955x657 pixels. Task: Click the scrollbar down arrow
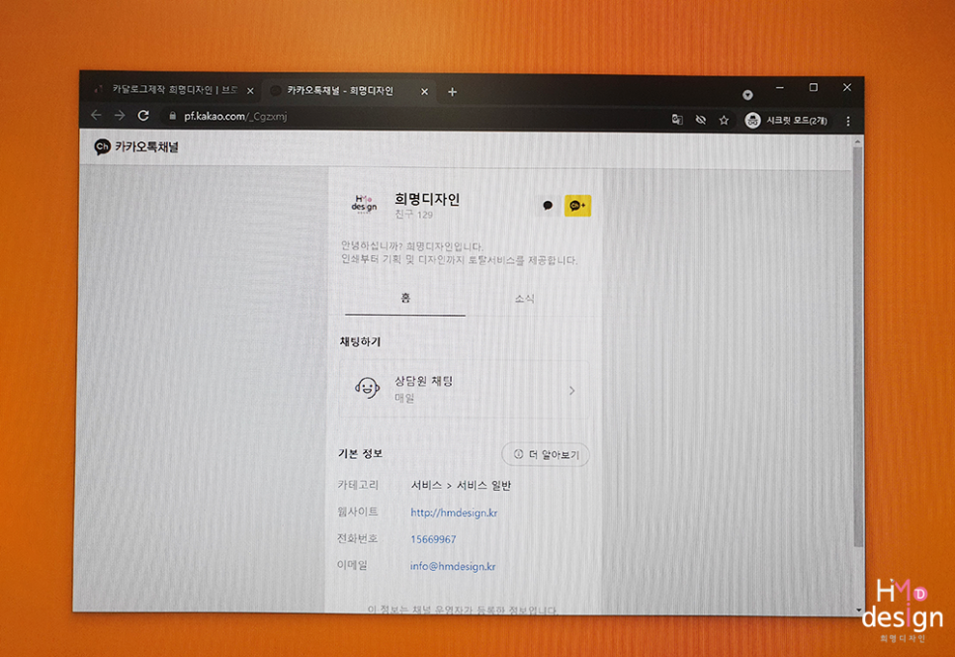(x=859, y=610)
